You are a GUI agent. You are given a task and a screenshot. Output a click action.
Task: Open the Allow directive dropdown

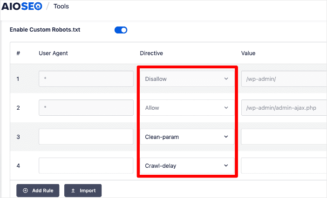click(187, 108)
